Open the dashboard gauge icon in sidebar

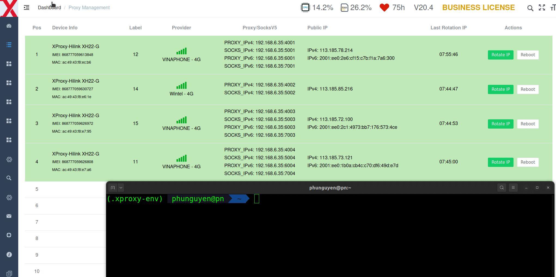[9, 26]
